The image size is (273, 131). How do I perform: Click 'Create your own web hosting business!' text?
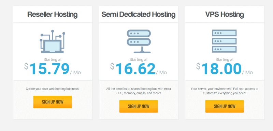tap(53, 89)
